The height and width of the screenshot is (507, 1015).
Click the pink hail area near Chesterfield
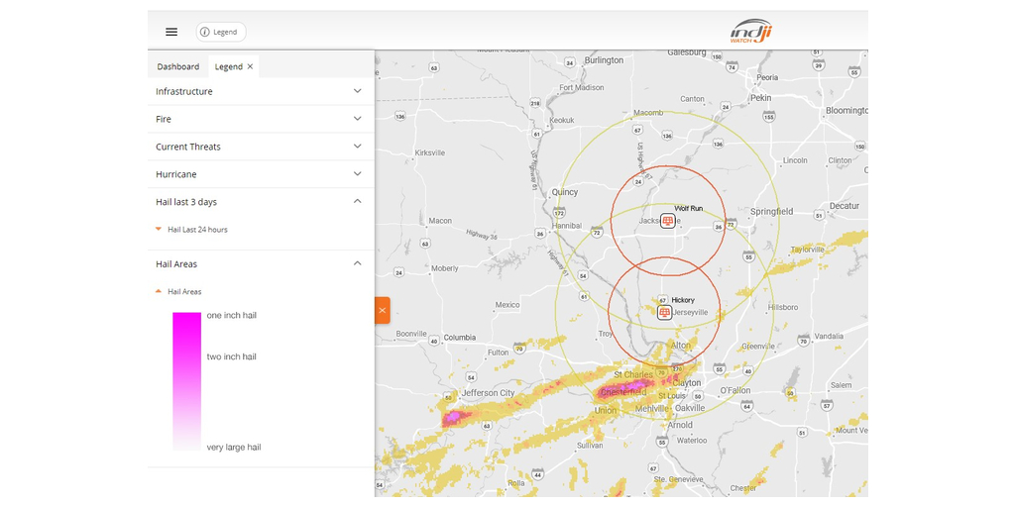(612, 391)
